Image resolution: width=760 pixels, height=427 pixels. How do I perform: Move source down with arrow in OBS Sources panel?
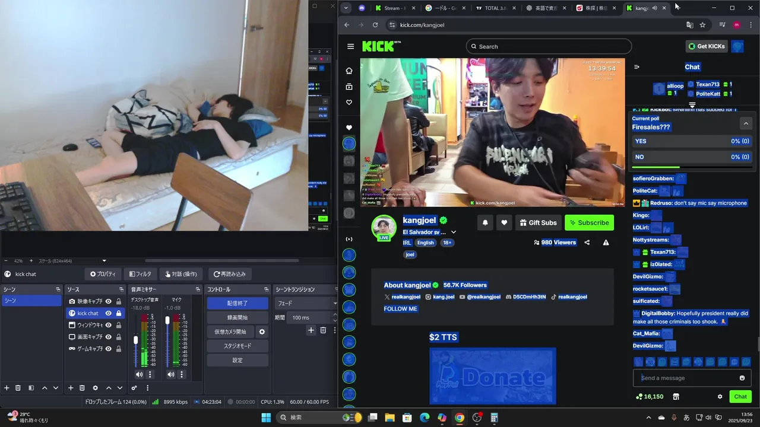pyautogui.click(x=120, y=388)
